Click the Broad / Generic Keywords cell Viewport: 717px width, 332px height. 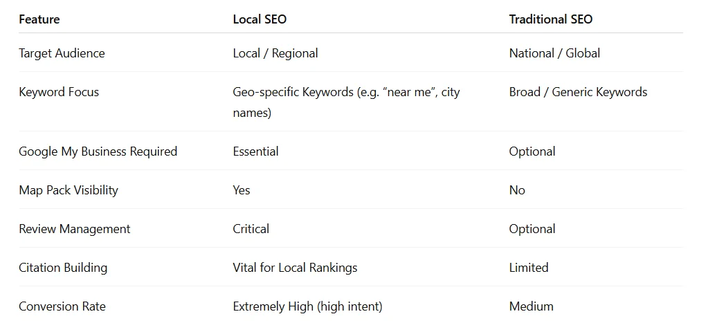pos(578,92)
